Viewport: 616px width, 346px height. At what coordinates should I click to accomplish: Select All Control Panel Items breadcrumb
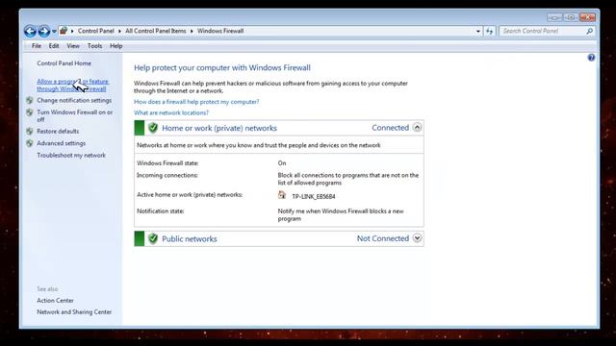click(156, 31)
